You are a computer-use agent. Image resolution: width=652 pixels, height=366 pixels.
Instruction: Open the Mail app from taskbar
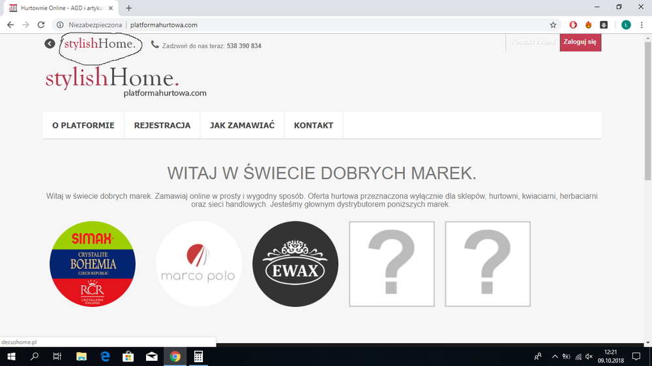(151, 356)
